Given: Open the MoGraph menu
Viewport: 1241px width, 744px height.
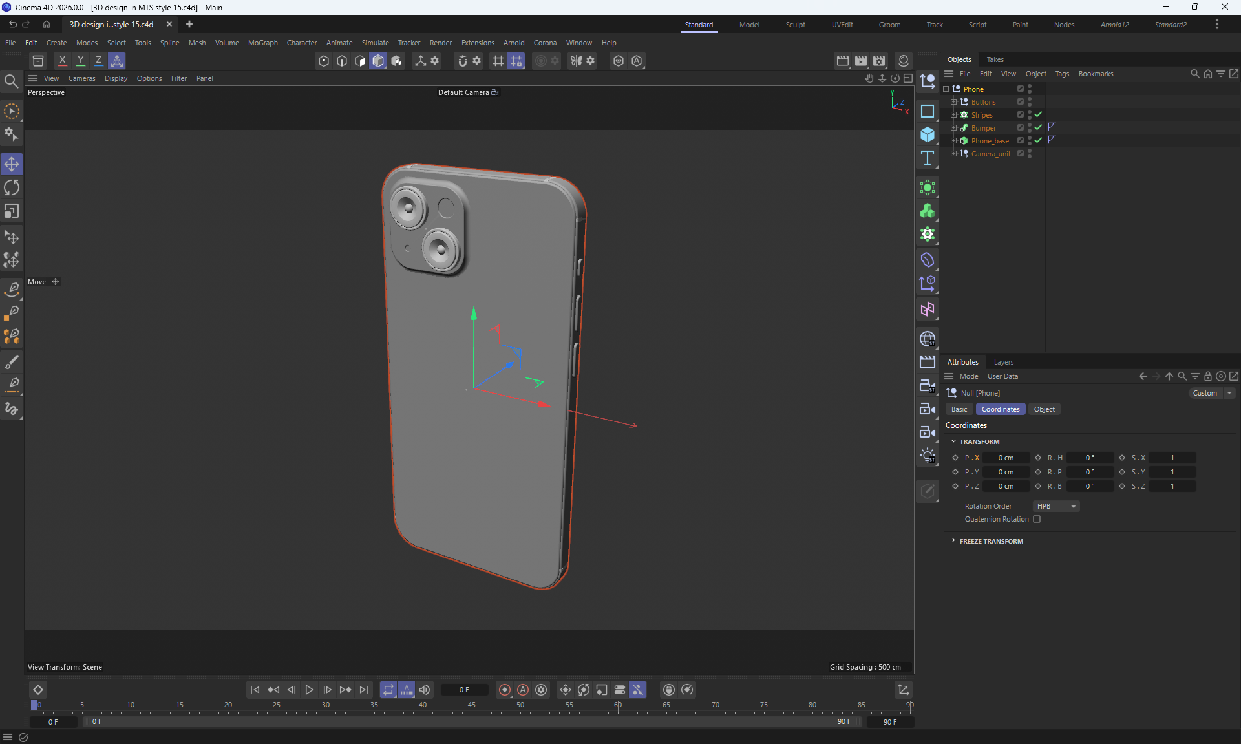Looking at the screenshot, I should click(x=262, y=43).
